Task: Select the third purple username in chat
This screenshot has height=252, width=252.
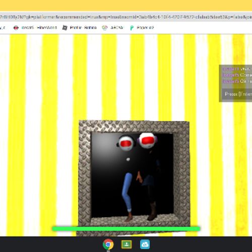Action: coord(231,81)
